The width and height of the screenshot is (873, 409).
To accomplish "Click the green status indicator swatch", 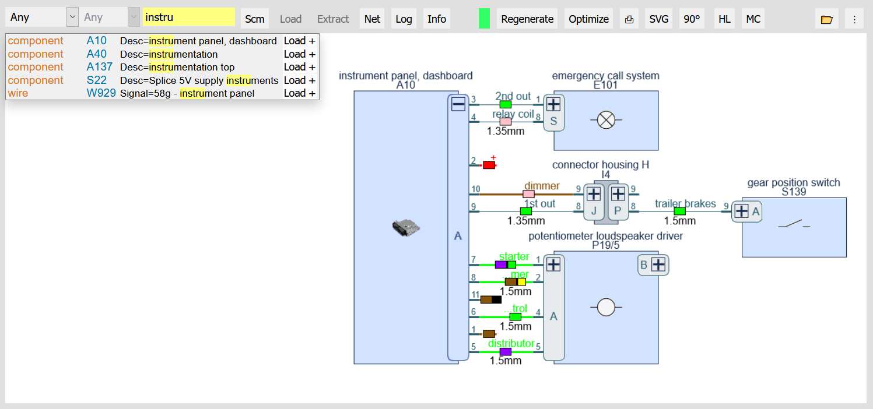I will 484,19.
